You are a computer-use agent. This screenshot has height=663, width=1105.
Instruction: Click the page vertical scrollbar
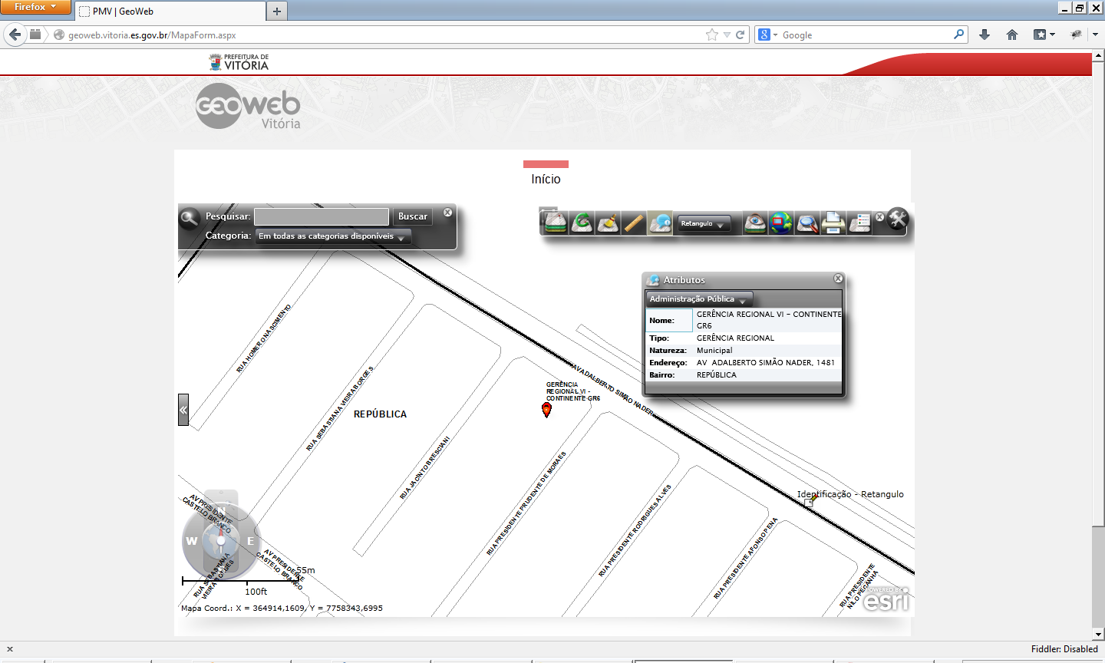(x=1098, y=345)
